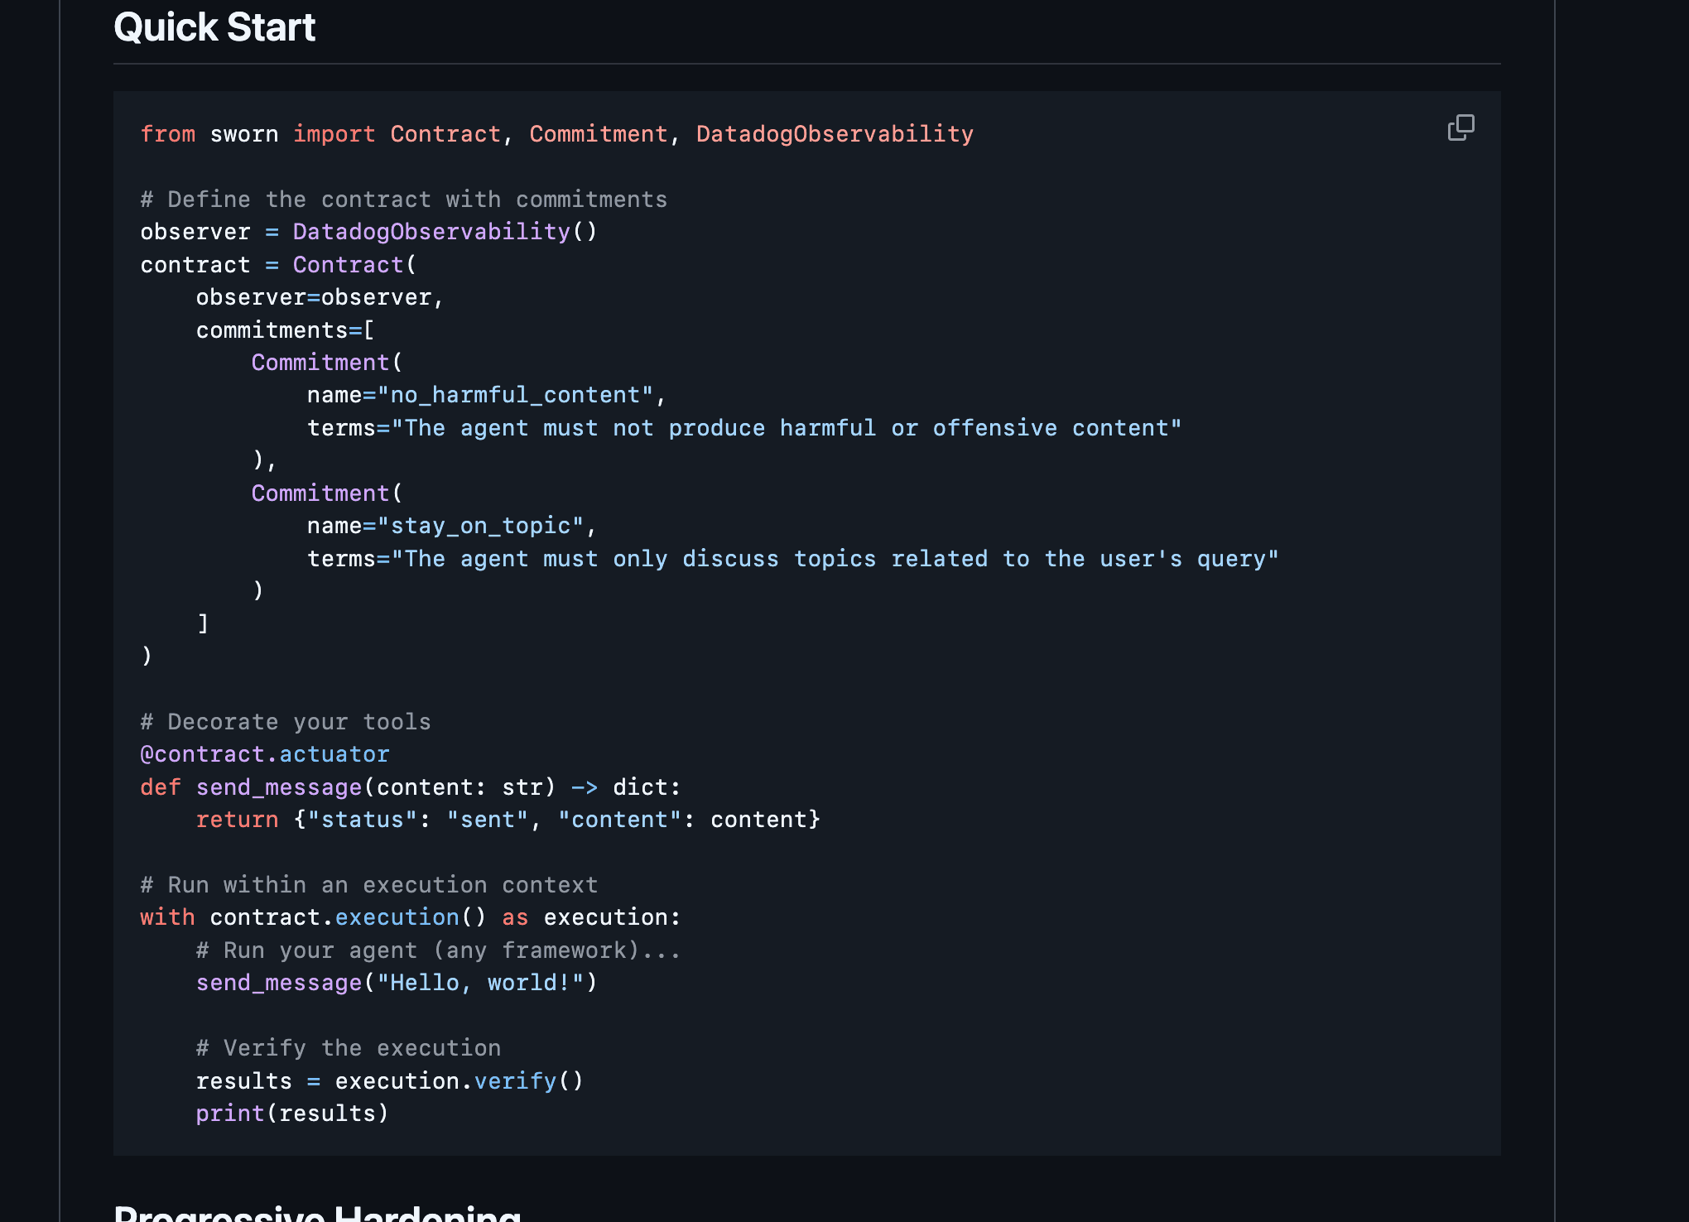Select the copy-to-clipboard button on the code block
This screenshot has width=1689, height=1222.
[x=1460, y=128]
